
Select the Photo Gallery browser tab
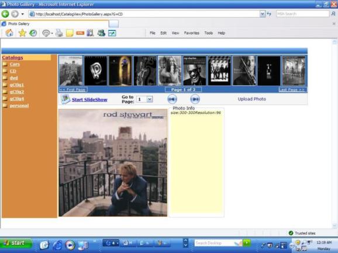pyautogui.click(x=55, y=24)
